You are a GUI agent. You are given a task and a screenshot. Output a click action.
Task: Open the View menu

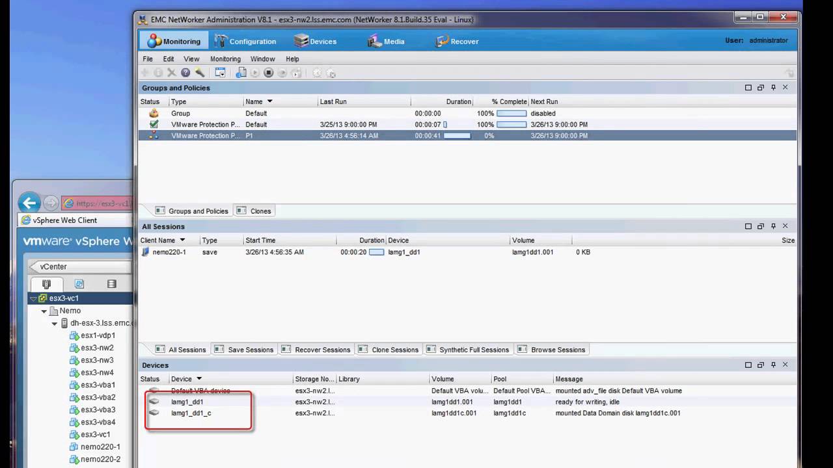tap(191, 58)
